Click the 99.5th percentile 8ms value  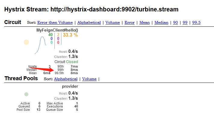[x=74, y=73]
